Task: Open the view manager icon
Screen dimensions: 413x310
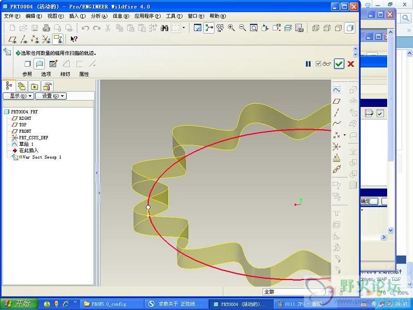Action: [x=299, y=28]
